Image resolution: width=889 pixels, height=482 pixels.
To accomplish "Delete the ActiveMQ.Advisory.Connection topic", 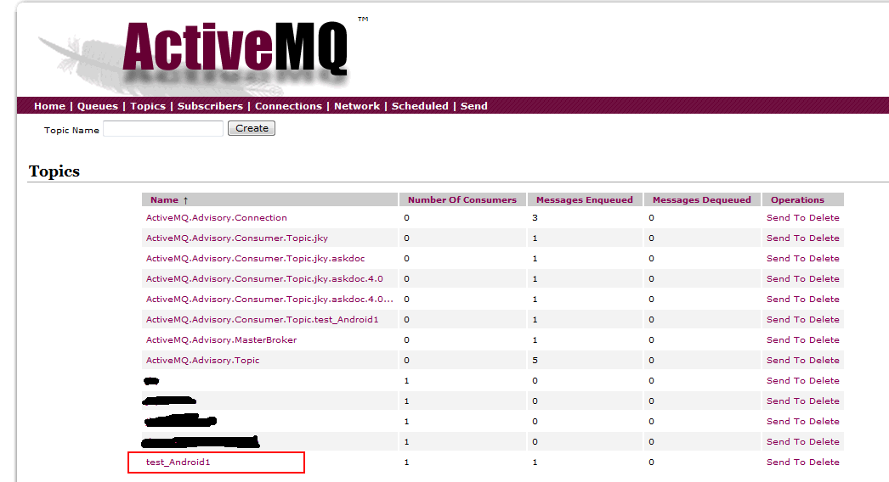I will coord(824,217).
